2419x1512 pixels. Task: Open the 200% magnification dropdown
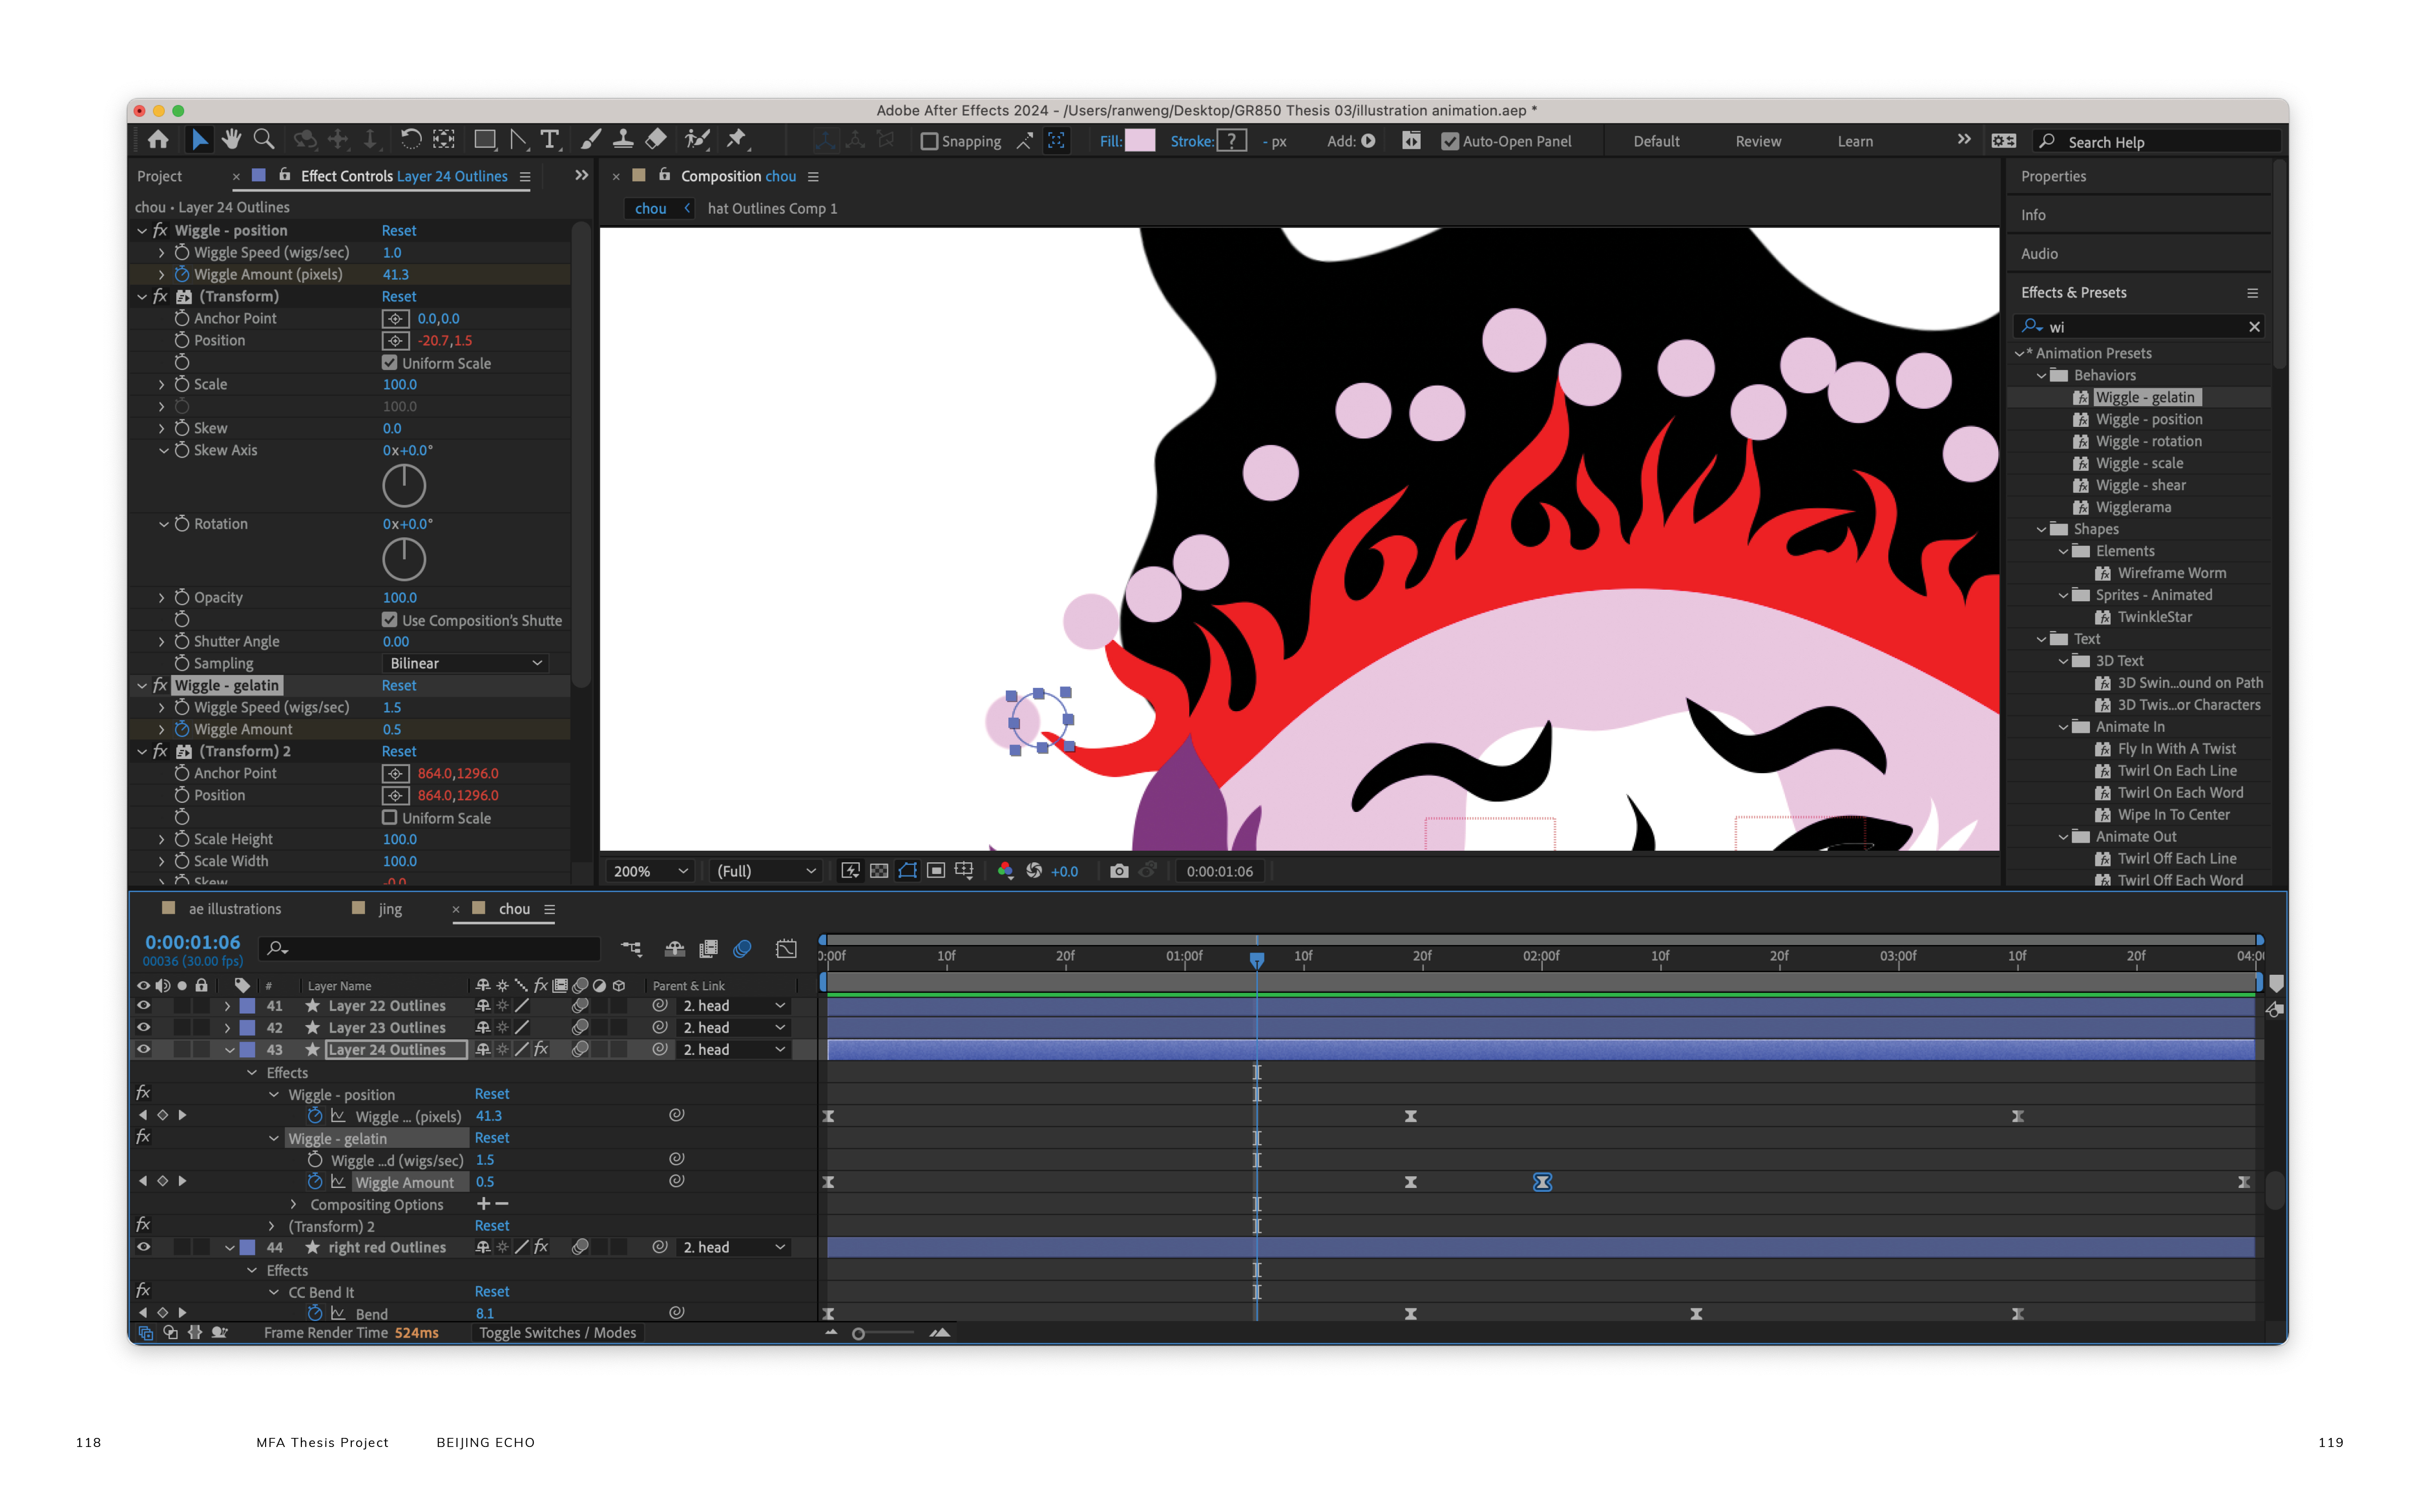coord(650,871)
